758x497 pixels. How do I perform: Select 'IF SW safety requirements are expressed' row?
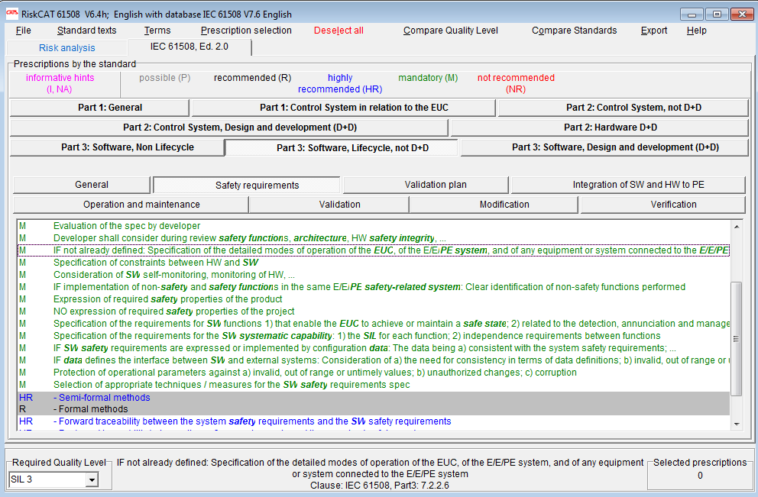(x=373, y=348)
